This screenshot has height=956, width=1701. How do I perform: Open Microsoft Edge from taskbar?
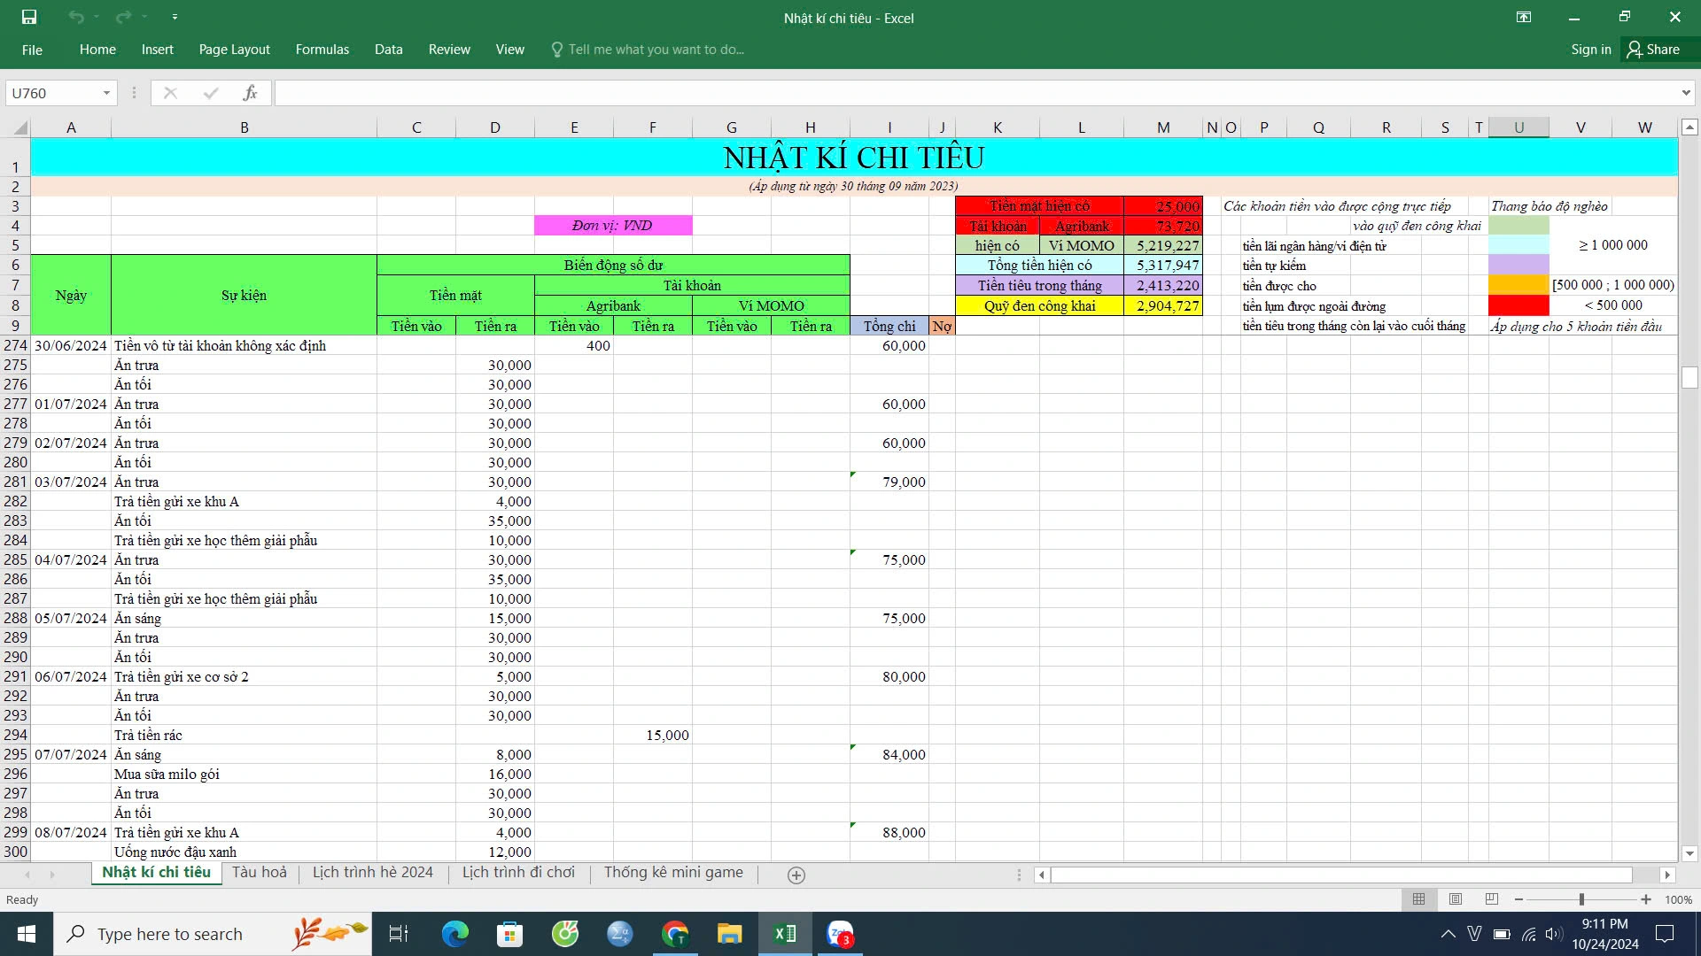(x=454, y=934)
